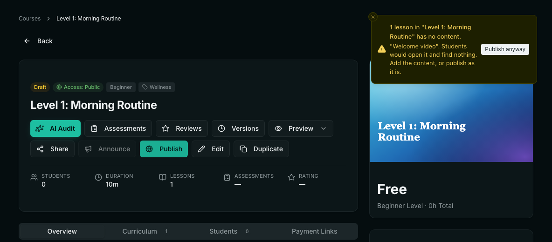Open the Students tab
Image resolution: width=552 pixels, height=242 pixels.
point(229,231)
